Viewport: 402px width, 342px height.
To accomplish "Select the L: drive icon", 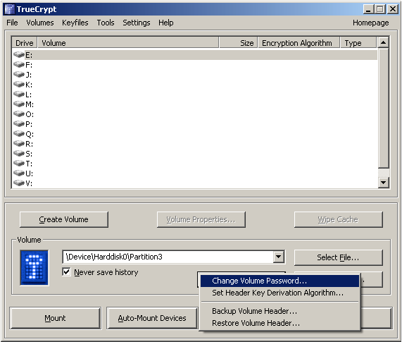I will 19,94.
